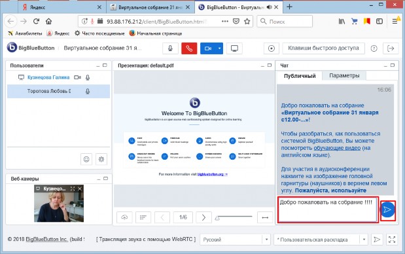Maximize the Презентация panel

(x=270, y=65)
